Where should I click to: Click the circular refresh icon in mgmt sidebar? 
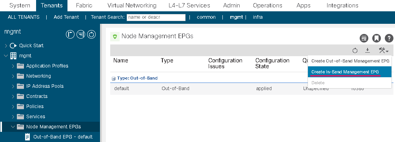91,34
